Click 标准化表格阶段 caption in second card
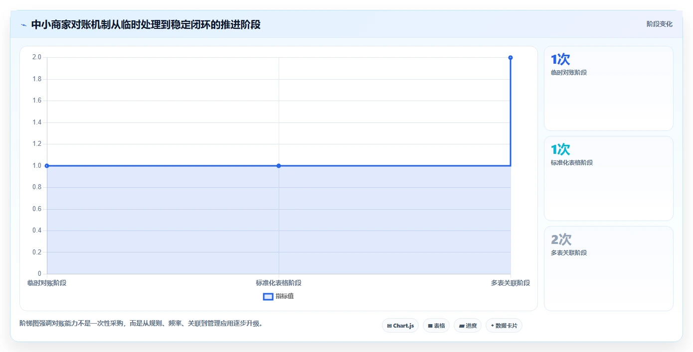The height and width of the screenshot is (352, 693). [x=572, y=163]
